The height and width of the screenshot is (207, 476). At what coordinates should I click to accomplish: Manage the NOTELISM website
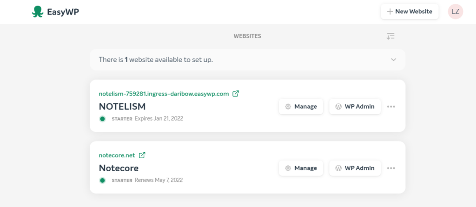(301, 107)
